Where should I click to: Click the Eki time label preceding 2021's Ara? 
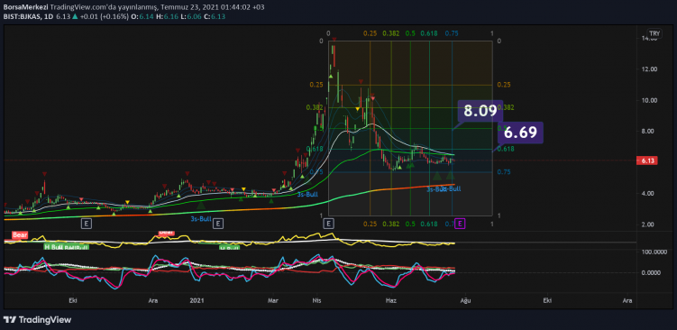coord(72,300)
